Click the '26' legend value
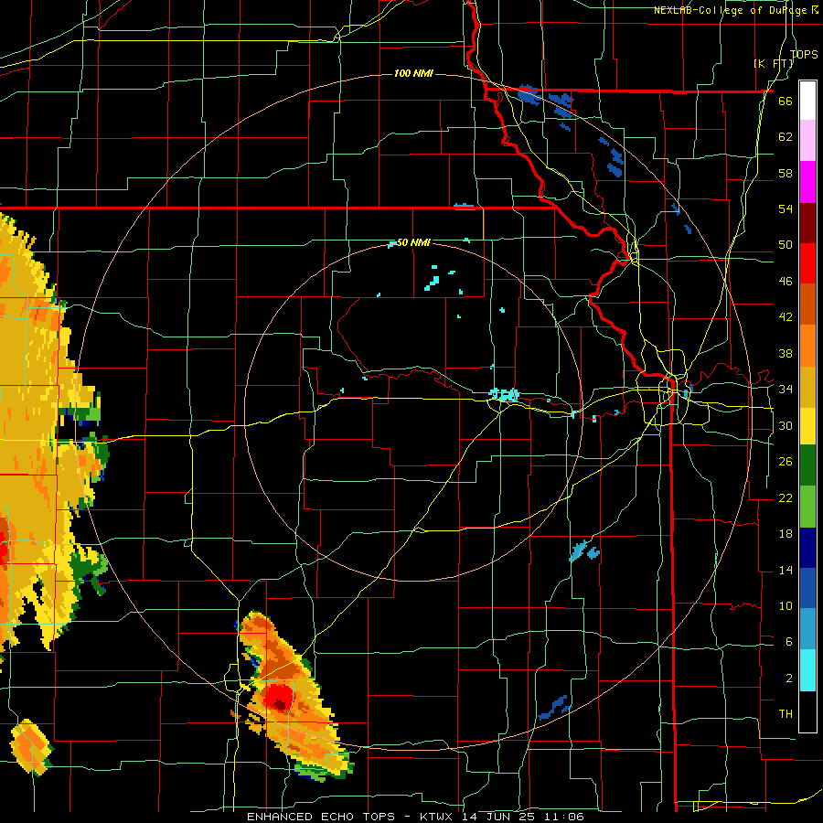This screenshot has height=823, width=823. click(786, 462)
